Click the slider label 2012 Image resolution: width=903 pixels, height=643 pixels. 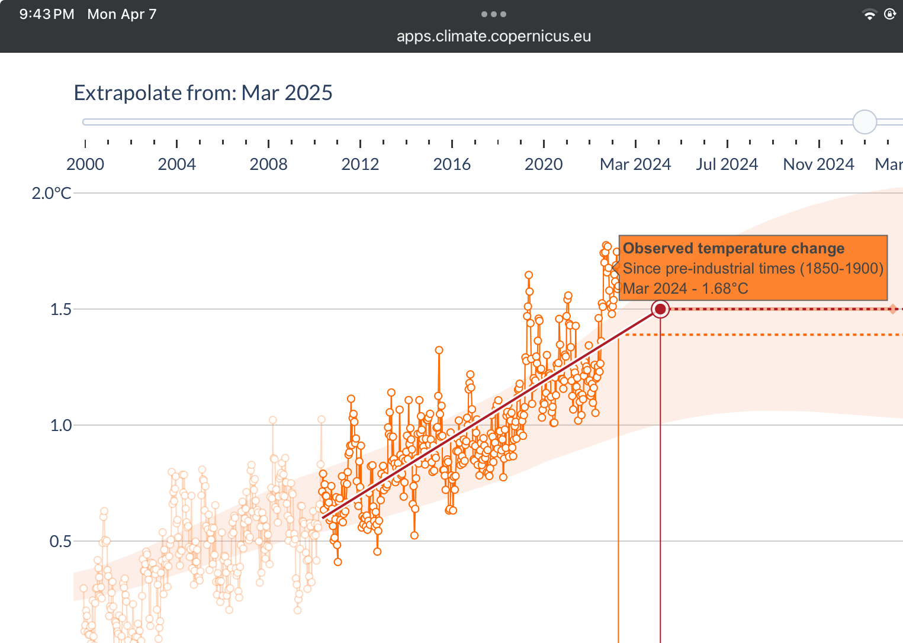pyautogui.click(x=360, y=164)
